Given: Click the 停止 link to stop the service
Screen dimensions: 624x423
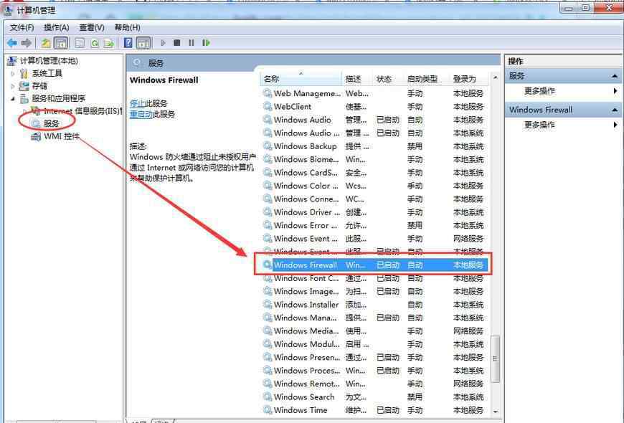Looking at the screenshot, I should (137, 103).
